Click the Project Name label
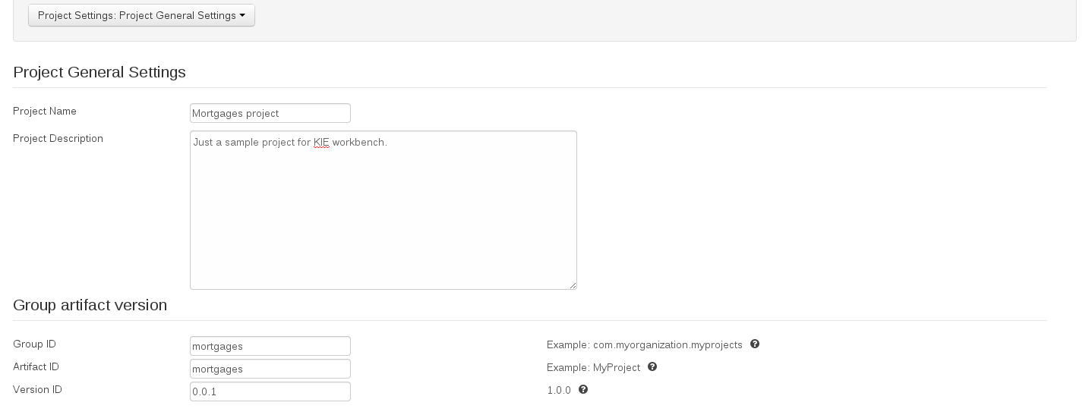Screen dimensions: 1089x415 pyautogui.click(x=45, y=112)
